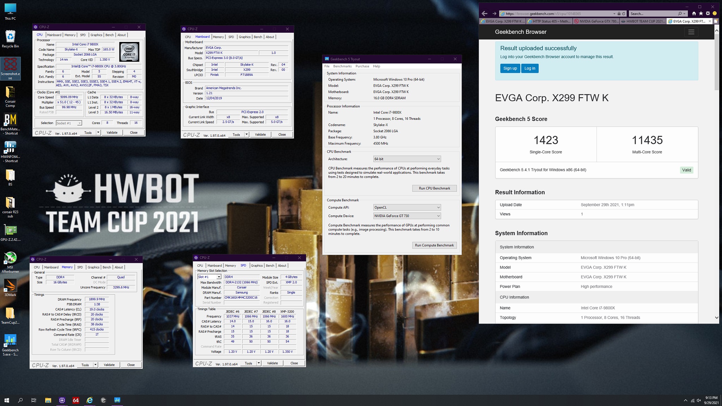Open the browser Tools gear icon
Image resolution: width=722 pixels, height=406 pixels.
pyautogui.click(x=708, y=13)
